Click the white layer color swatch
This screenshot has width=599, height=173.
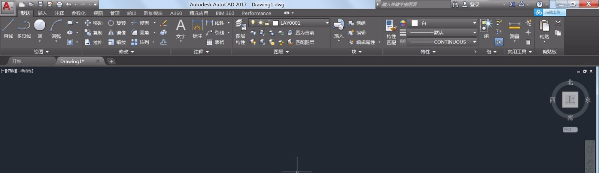[276, 23]
